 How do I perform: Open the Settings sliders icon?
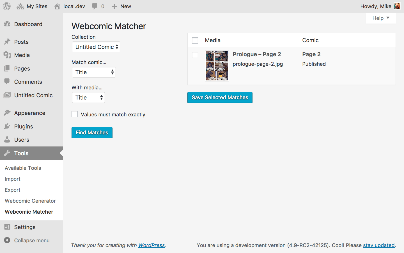7,227
